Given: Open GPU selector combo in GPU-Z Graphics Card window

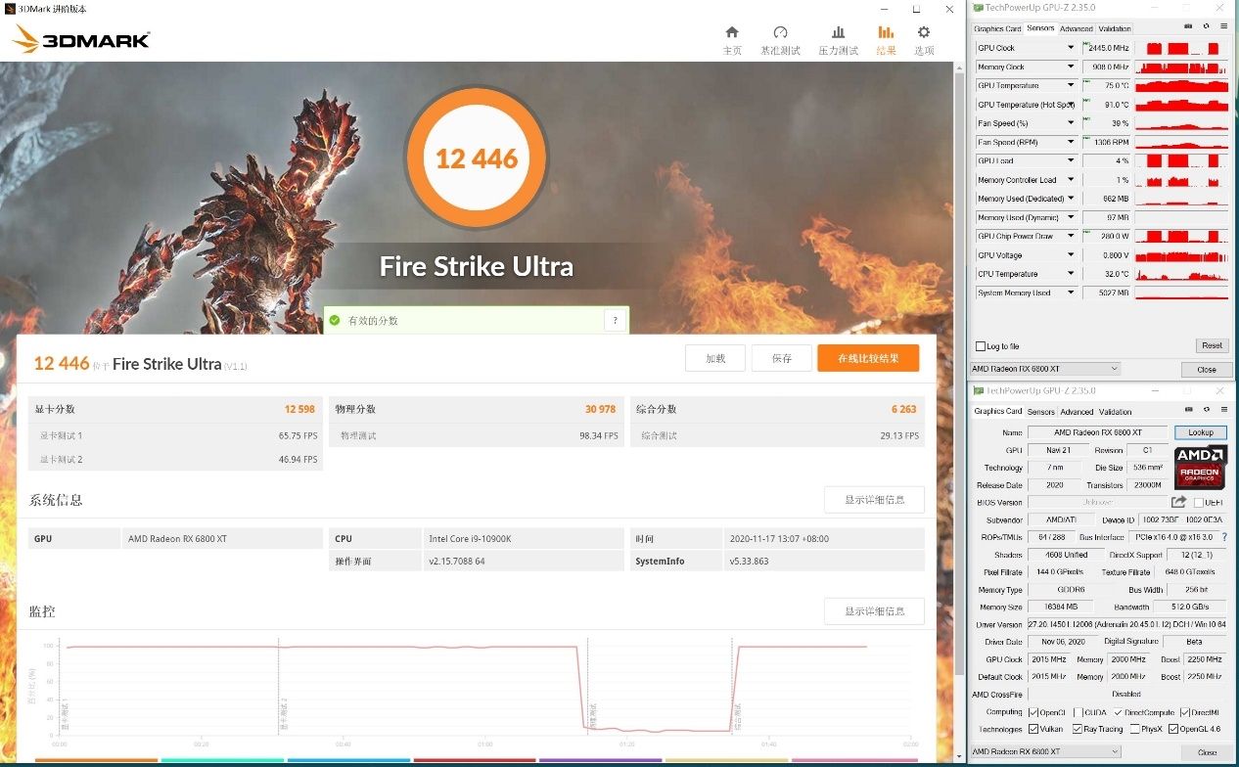Looking at the screenshot, I should tap(1044, 751).
